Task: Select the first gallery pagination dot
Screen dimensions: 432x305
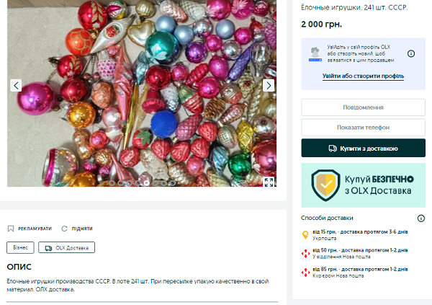Action: (112, 183)
